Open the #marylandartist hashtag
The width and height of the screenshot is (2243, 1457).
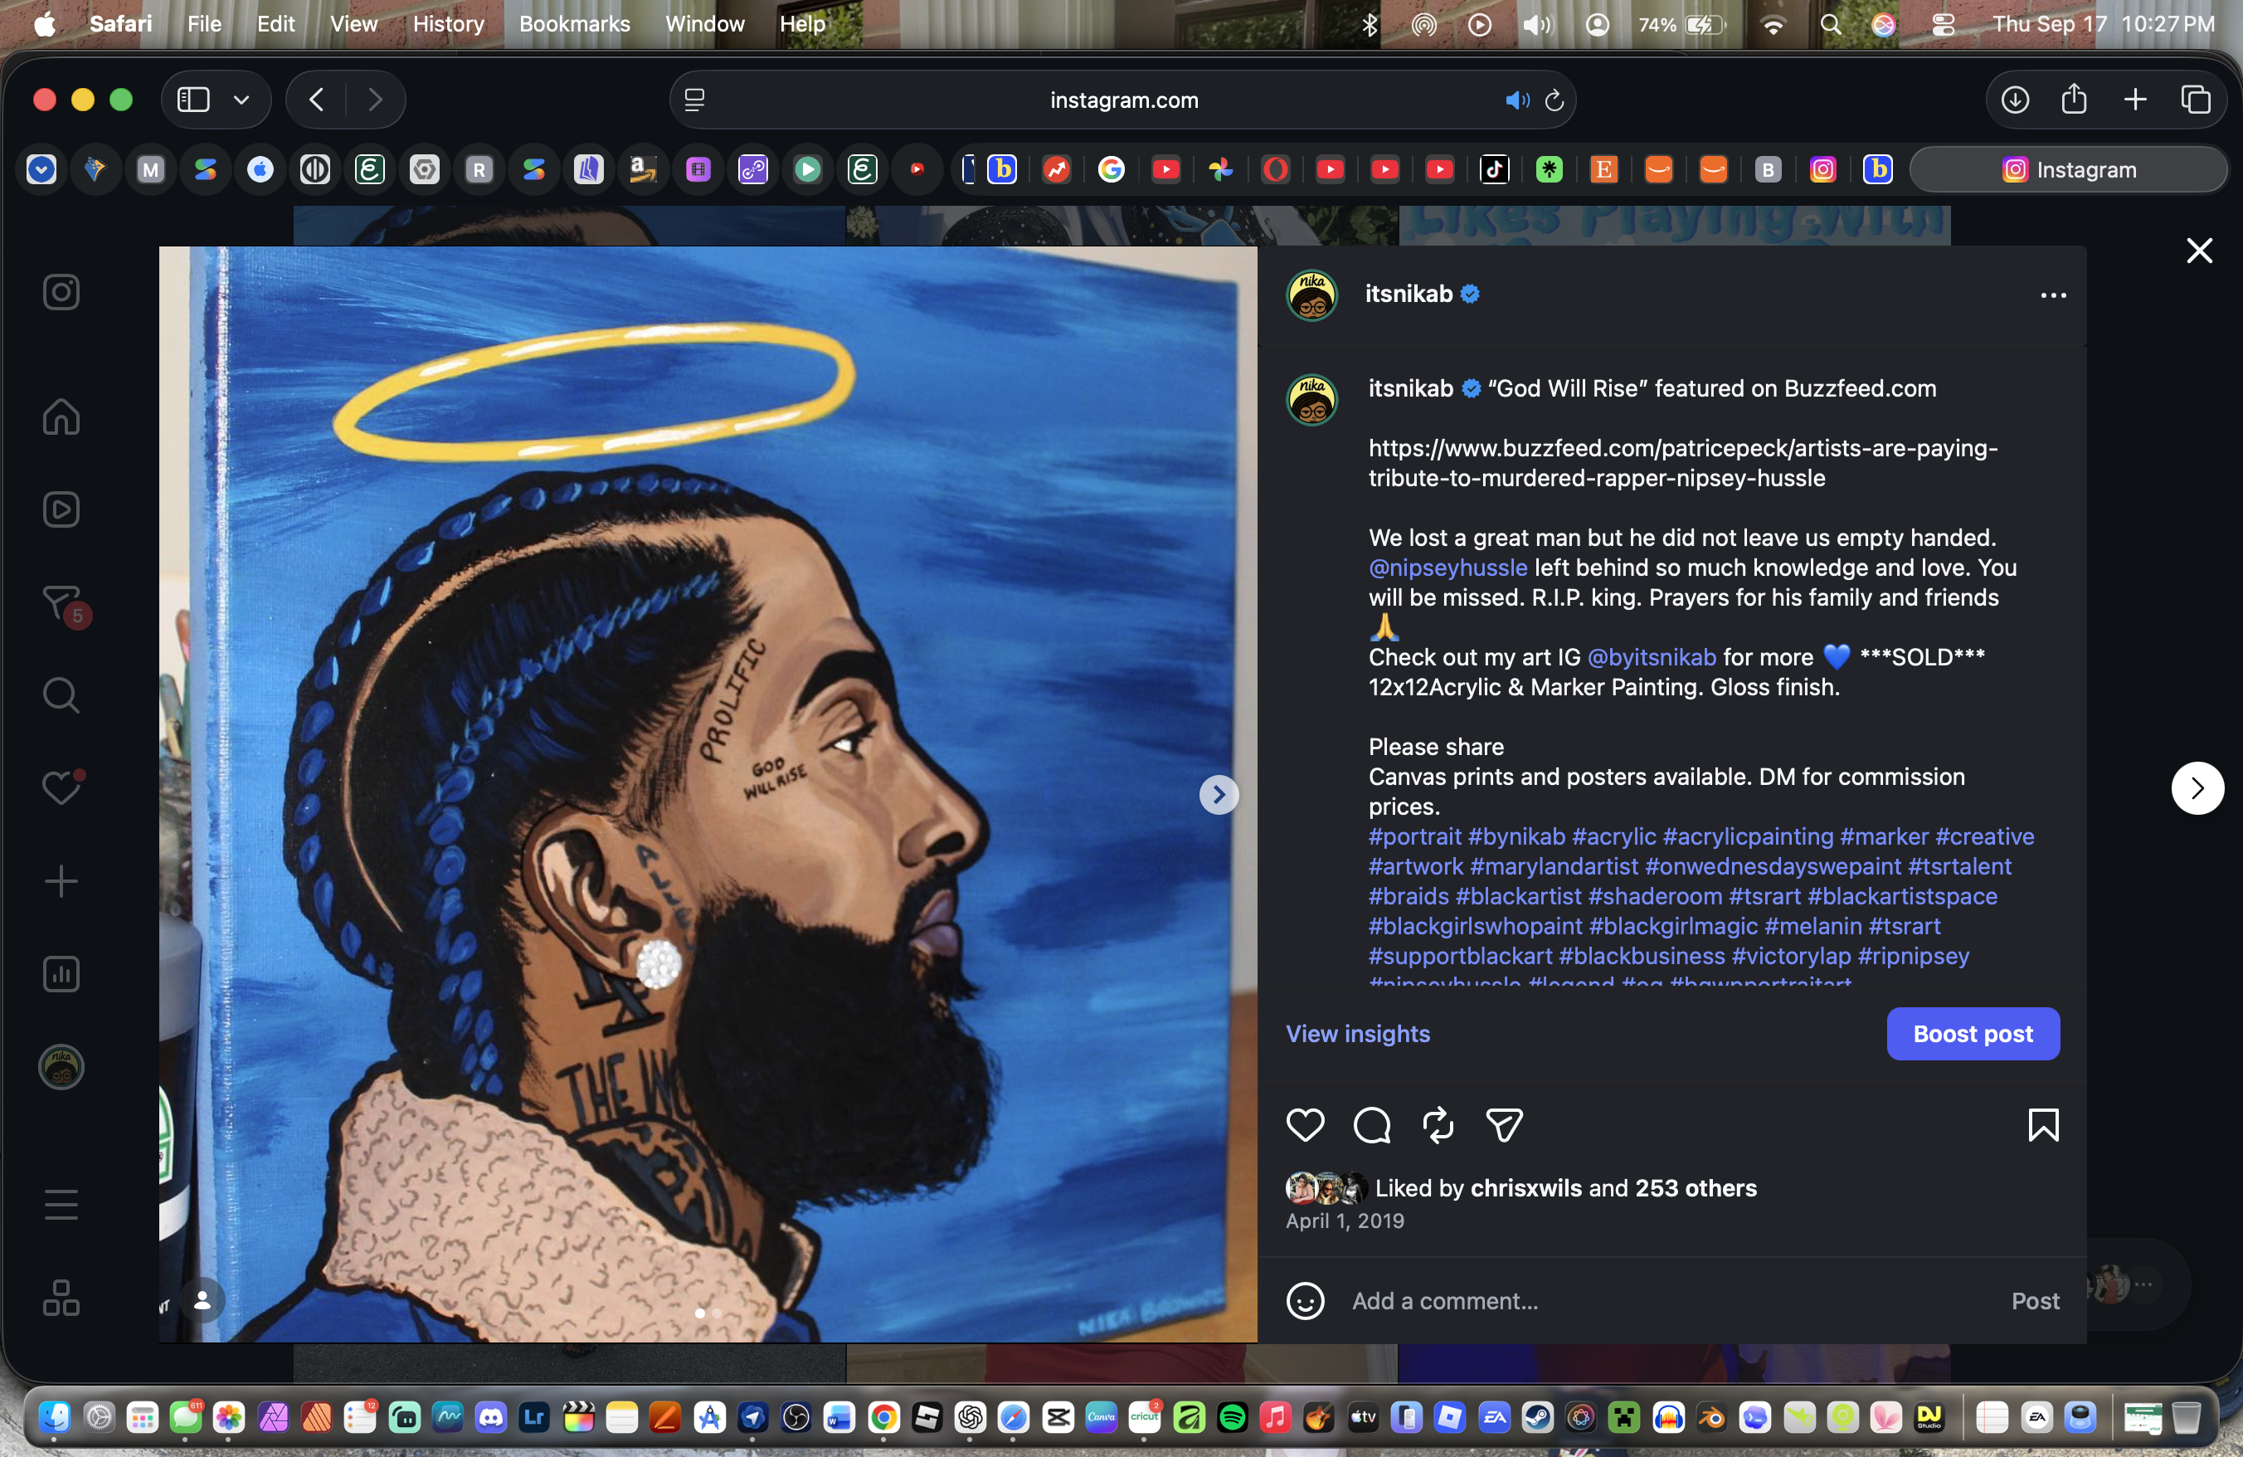[x=1553, y=866]
